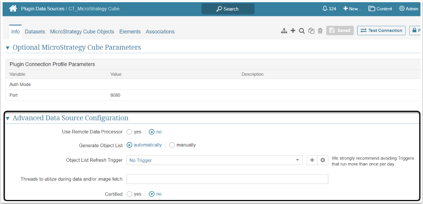
Task: Click the Value column header
Action: (116, 74)
